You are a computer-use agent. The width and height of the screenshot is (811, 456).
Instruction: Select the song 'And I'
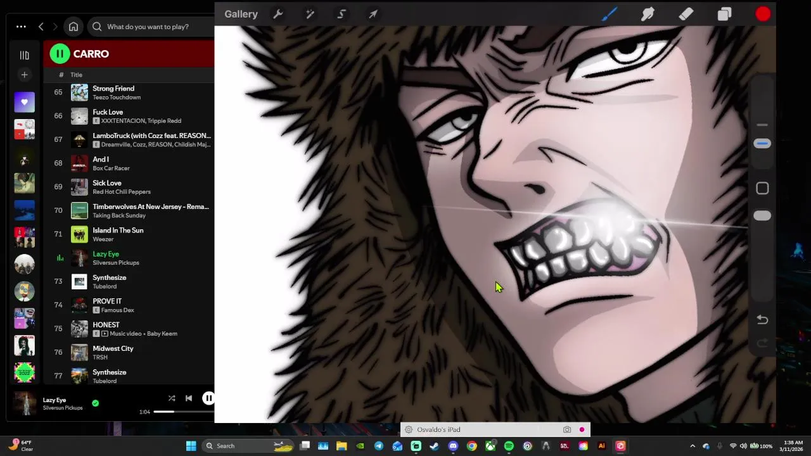click(x=101, y=160)
